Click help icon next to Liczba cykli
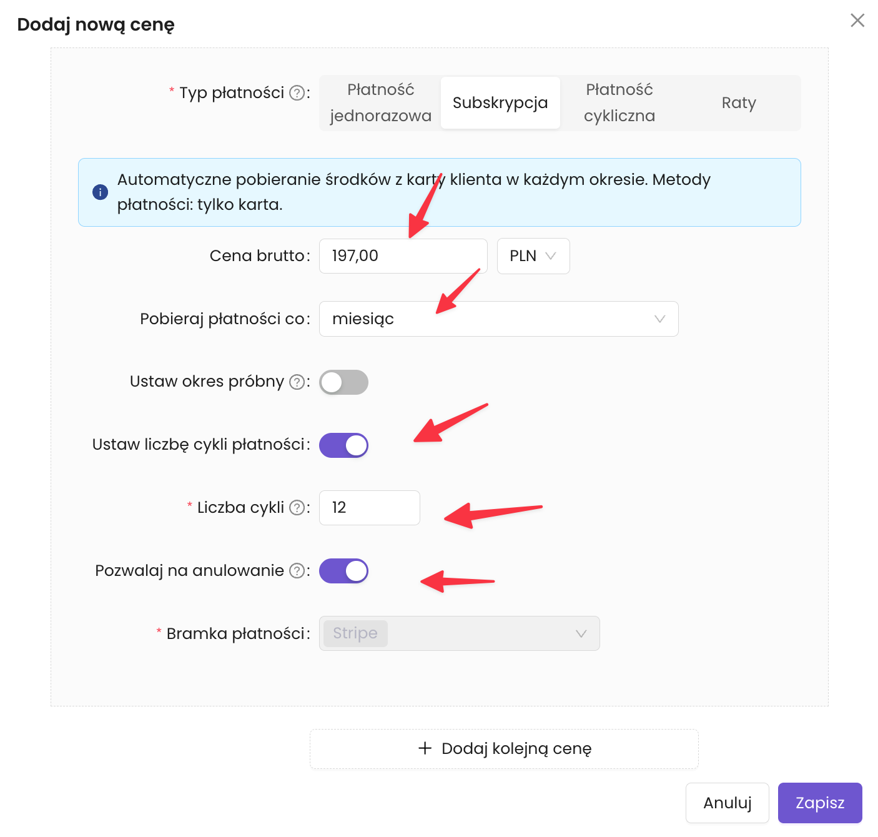This screenshot has height=837, width=878. [x=297, y=508]
